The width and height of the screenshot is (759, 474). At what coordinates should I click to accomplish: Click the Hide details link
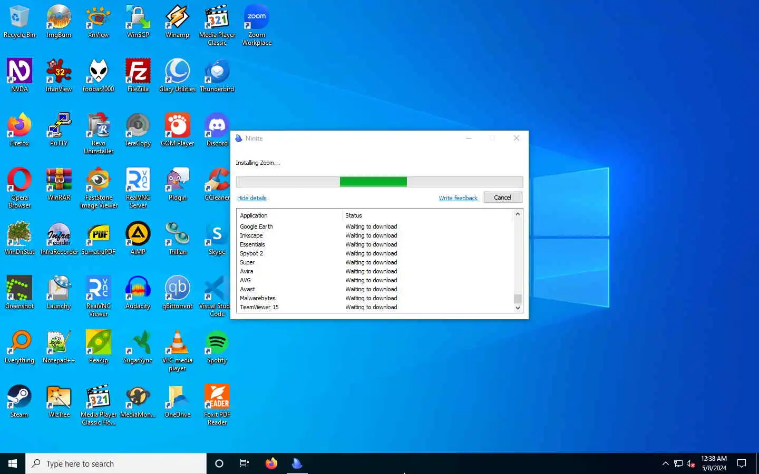252,198
